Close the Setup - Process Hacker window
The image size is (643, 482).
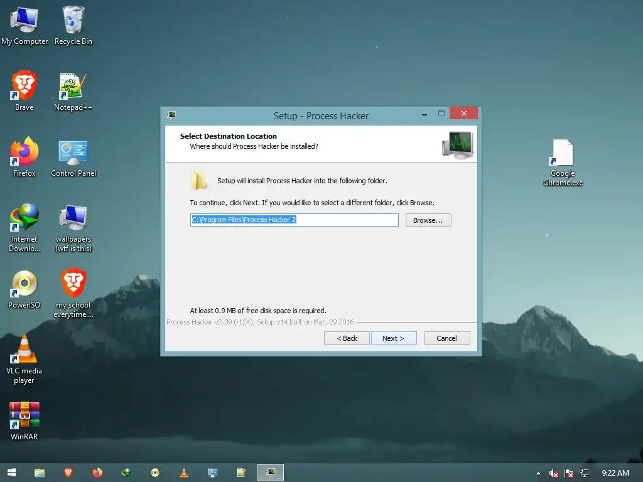point(464,113)
